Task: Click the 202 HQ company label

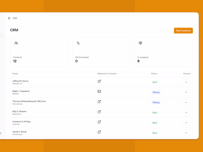Action: click(x=15, y=94)
